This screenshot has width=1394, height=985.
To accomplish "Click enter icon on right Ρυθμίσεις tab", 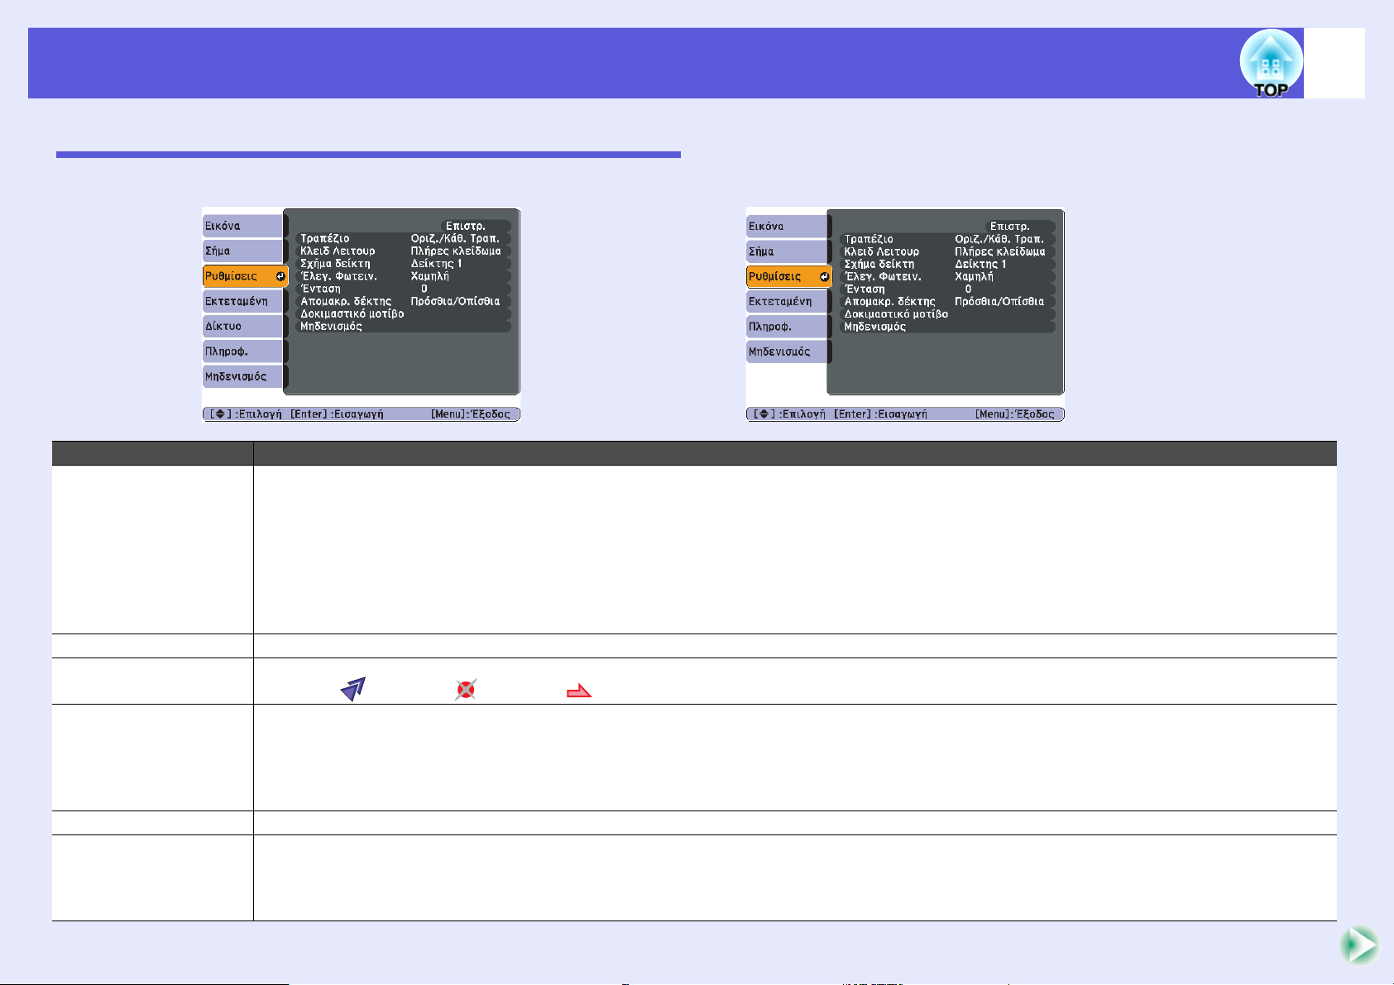I will (x=824, y=277).
